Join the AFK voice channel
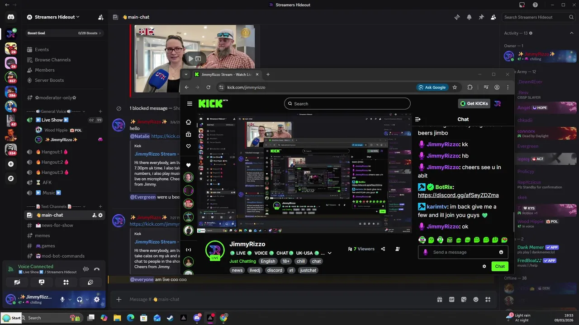Screen dimensions: 579x325 pos(64,182)
